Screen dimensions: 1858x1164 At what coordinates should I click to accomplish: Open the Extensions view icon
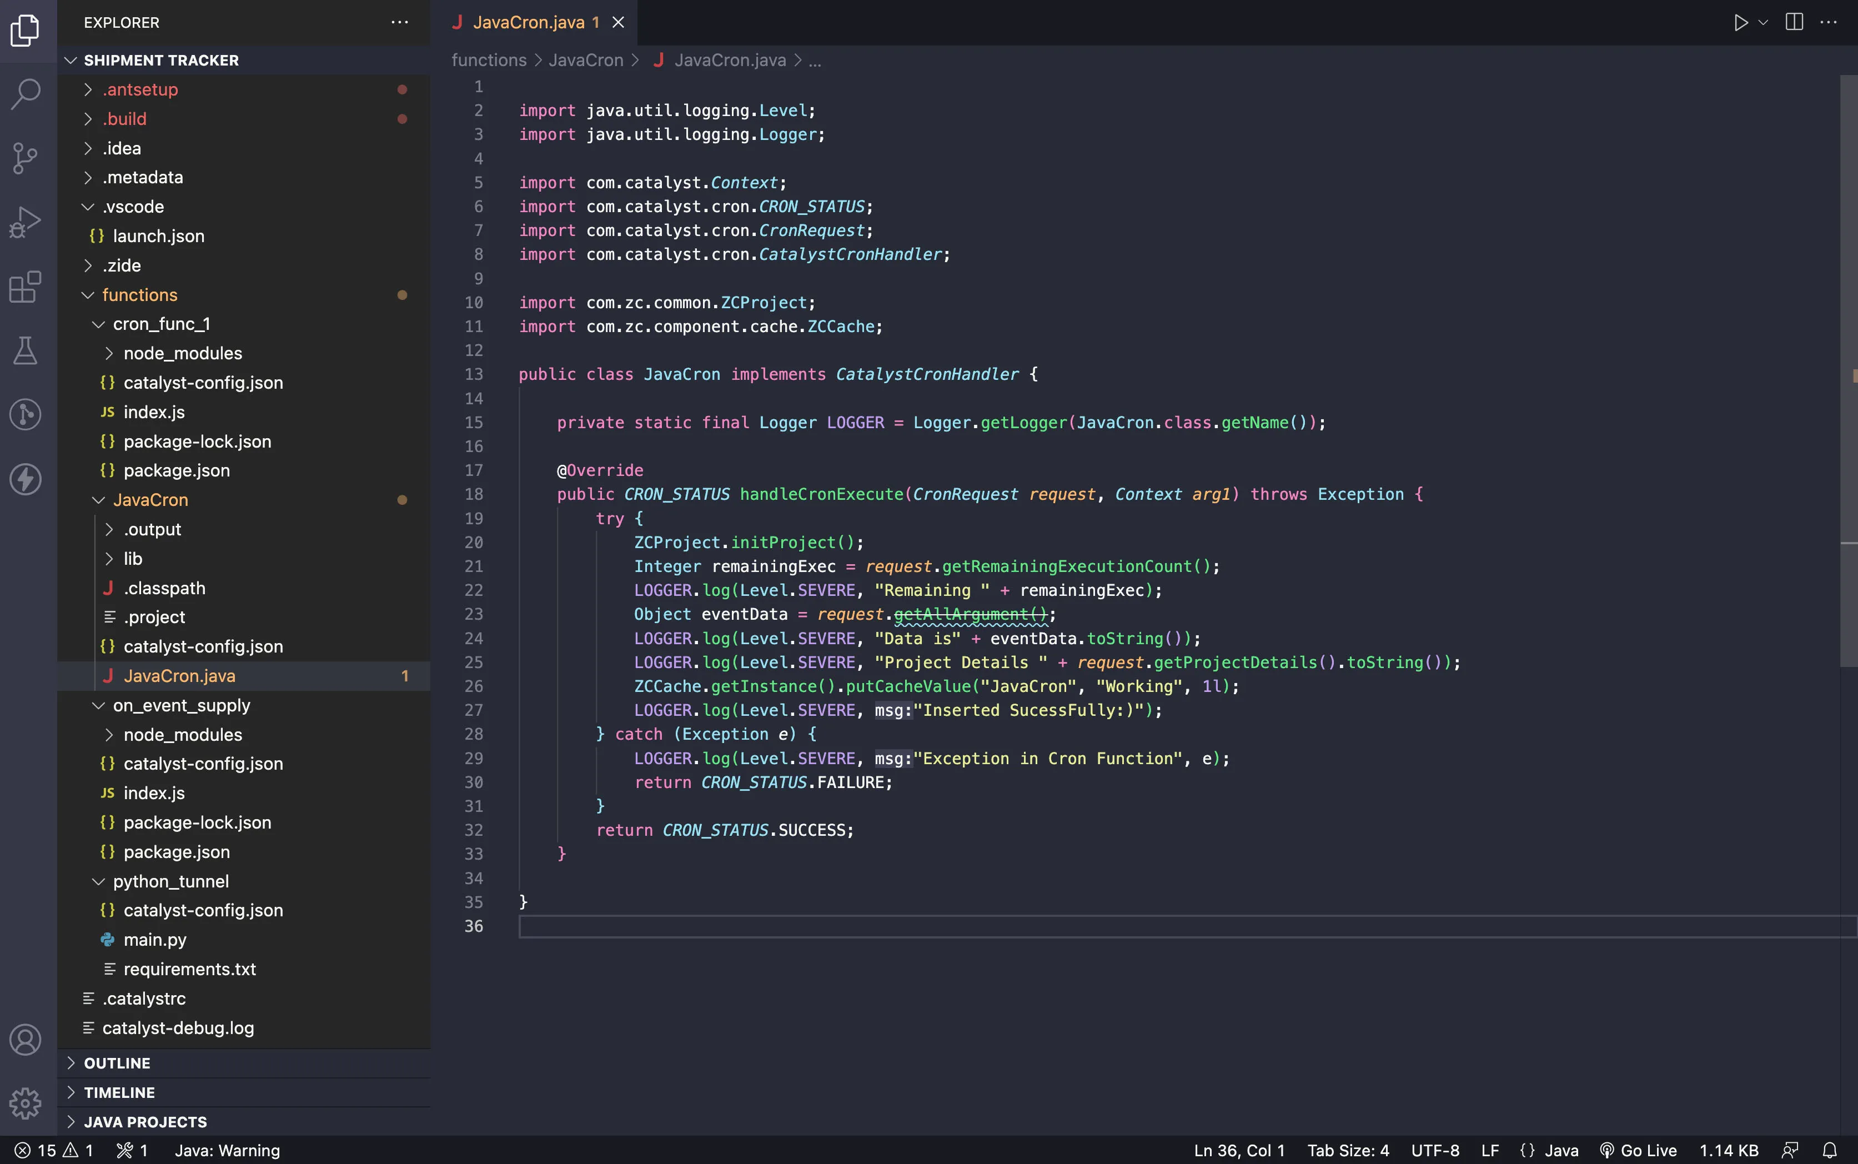click(x=26, y=287)
